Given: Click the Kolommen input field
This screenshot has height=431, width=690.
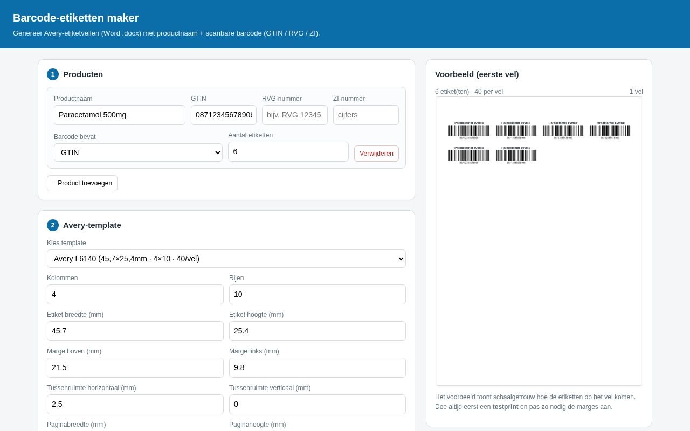Looking at the screenshot, I should [135, 294].
